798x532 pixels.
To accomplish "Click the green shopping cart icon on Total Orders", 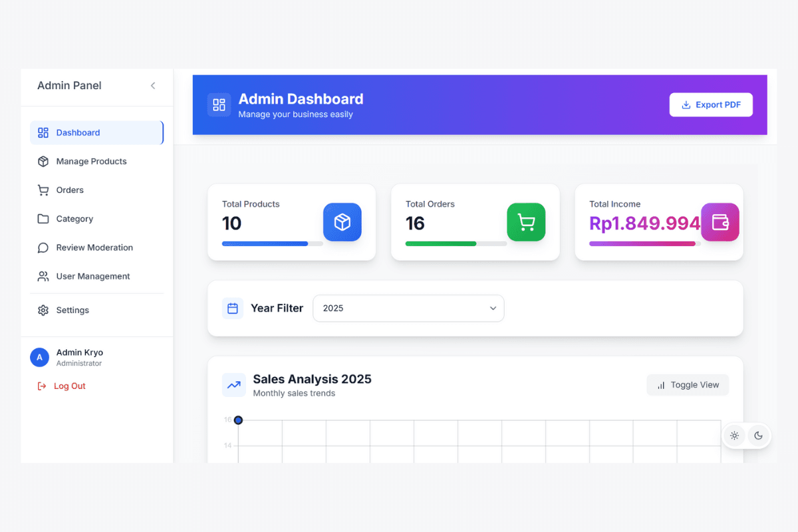I will pyautogui.click(x=526, y=222).
